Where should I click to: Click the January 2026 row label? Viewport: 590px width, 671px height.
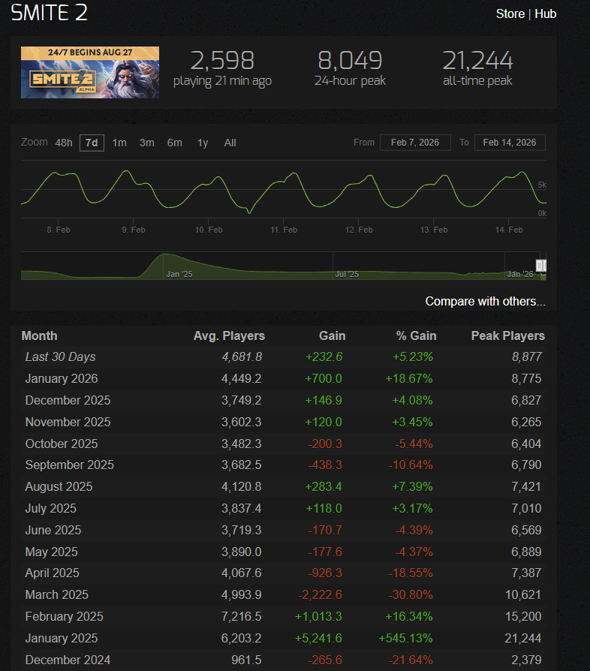click(x=62, y=379)
